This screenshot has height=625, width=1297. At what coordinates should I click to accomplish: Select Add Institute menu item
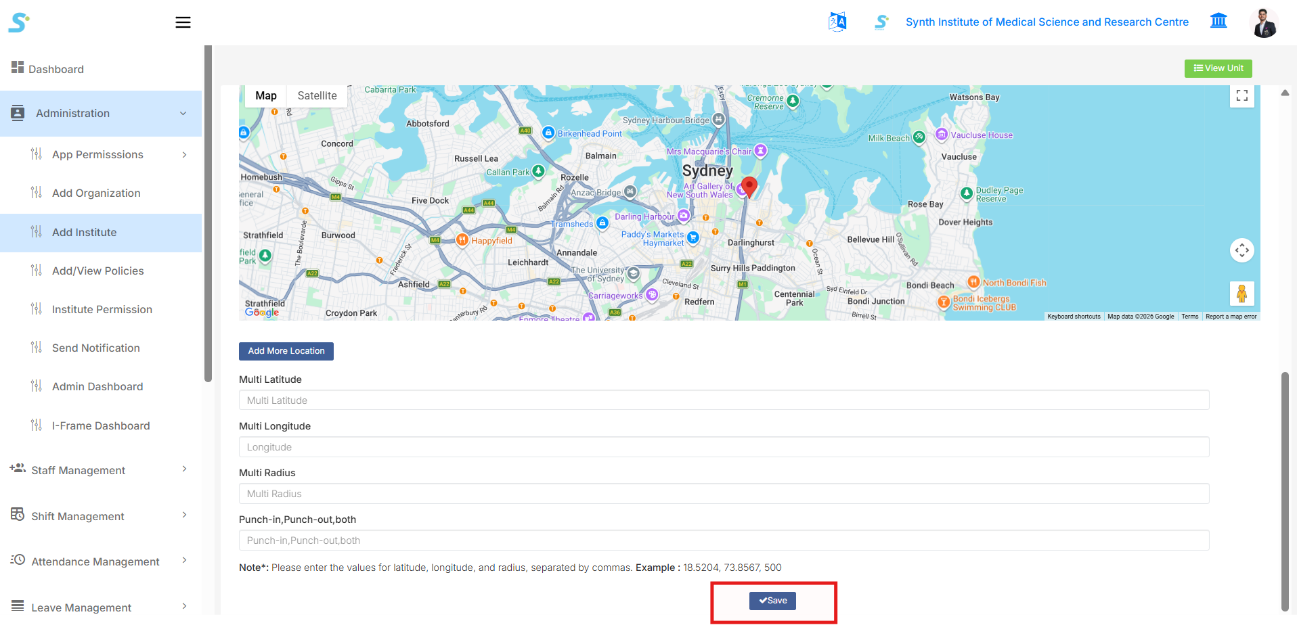tap(101, 233)
